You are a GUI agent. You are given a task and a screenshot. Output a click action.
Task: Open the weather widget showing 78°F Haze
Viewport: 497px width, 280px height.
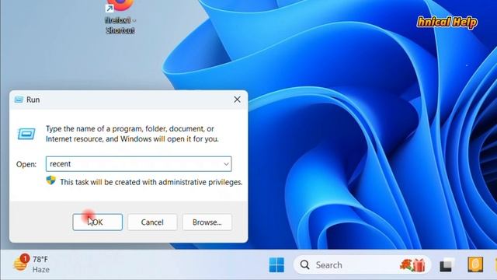click(x=32, y=264)
